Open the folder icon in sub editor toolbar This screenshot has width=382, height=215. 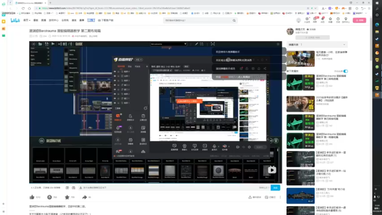pos(40,44)
